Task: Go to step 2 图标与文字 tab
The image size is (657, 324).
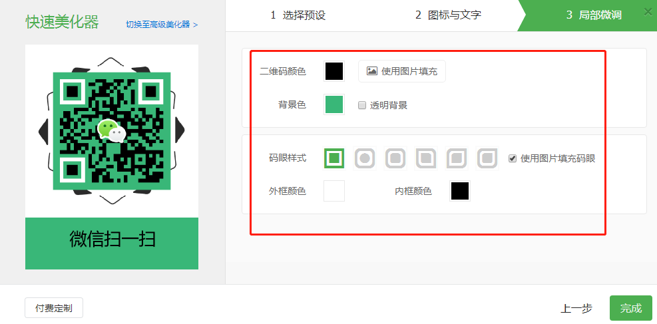Action: click(x=448, y=15)
